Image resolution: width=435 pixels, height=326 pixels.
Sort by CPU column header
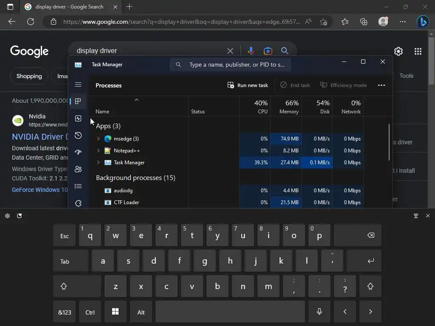tap(255, 107)
